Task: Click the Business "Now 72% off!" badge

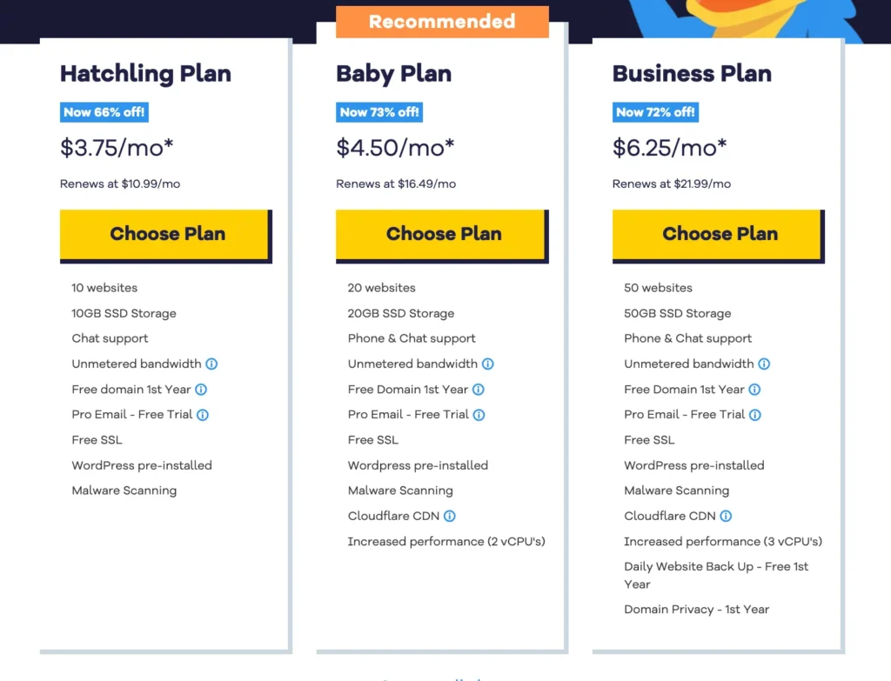Action: 655,112
